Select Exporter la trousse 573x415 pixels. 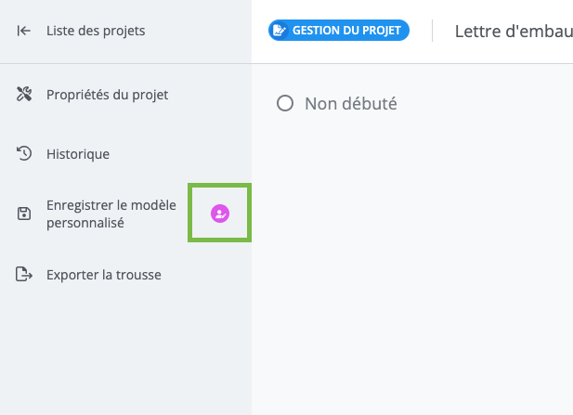point(103,275)
